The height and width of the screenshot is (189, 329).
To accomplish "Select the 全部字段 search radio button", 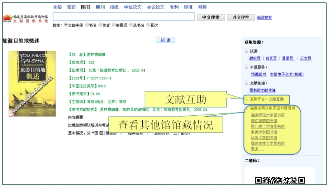I will pos(66,25).
